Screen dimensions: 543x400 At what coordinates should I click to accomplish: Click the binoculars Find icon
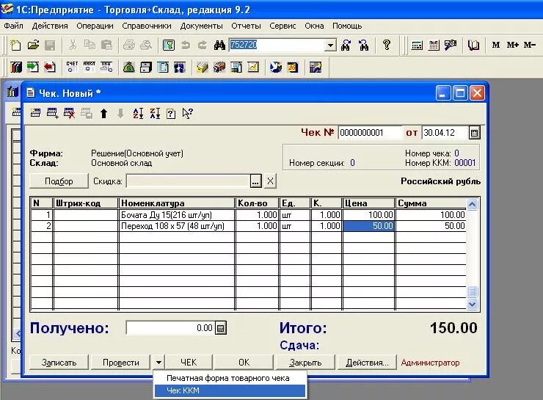pyautogui.click(x=219, y=45)
